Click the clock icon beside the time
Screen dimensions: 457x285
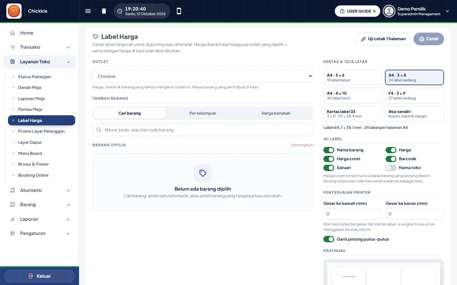[x=120, y=11]
